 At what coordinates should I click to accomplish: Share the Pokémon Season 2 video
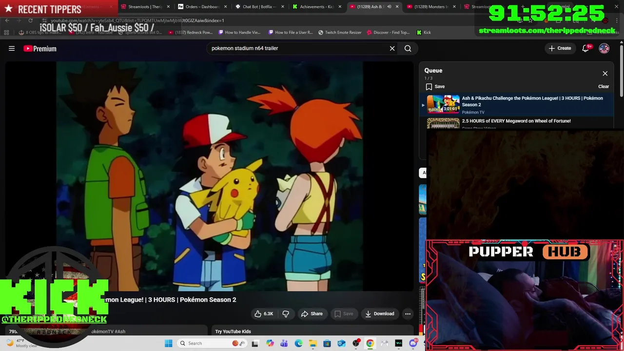coord(312,314)
